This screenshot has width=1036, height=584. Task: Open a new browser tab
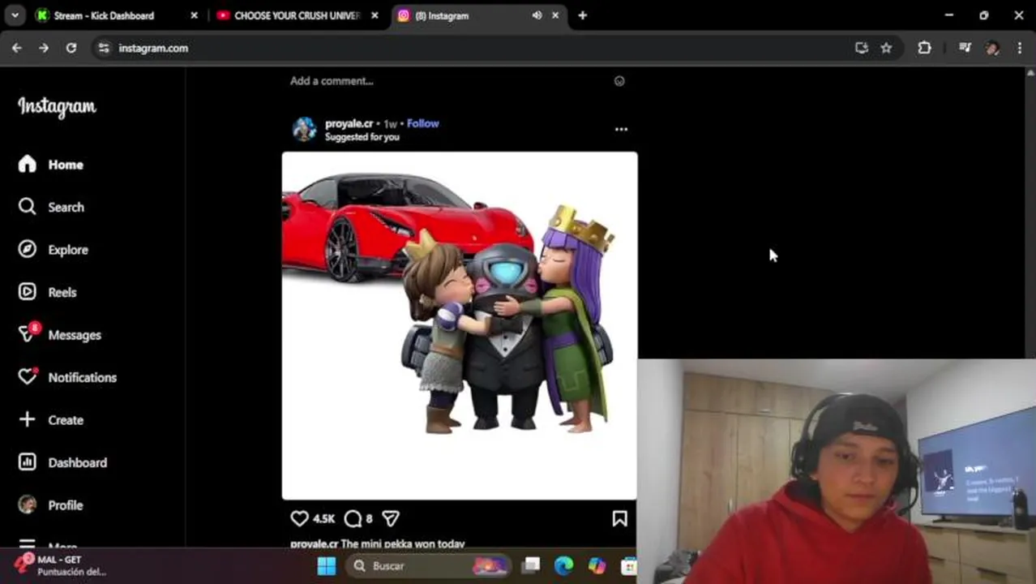[582, 15]
